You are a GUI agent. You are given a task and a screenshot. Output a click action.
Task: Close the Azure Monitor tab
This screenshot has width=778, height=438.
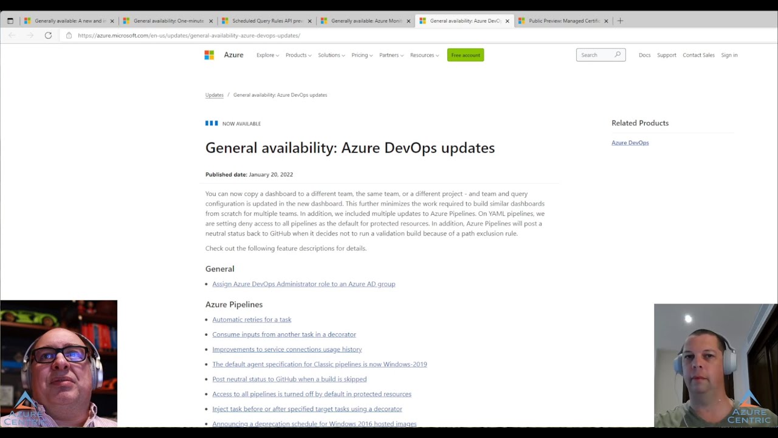coord(408,21)
